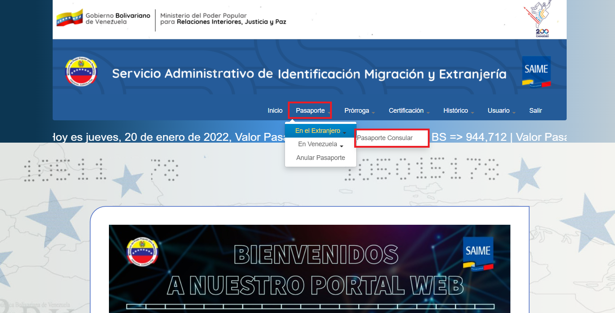615x313 pixels.
Task: Go to the Inicio page
Action: tap(275, 111)
